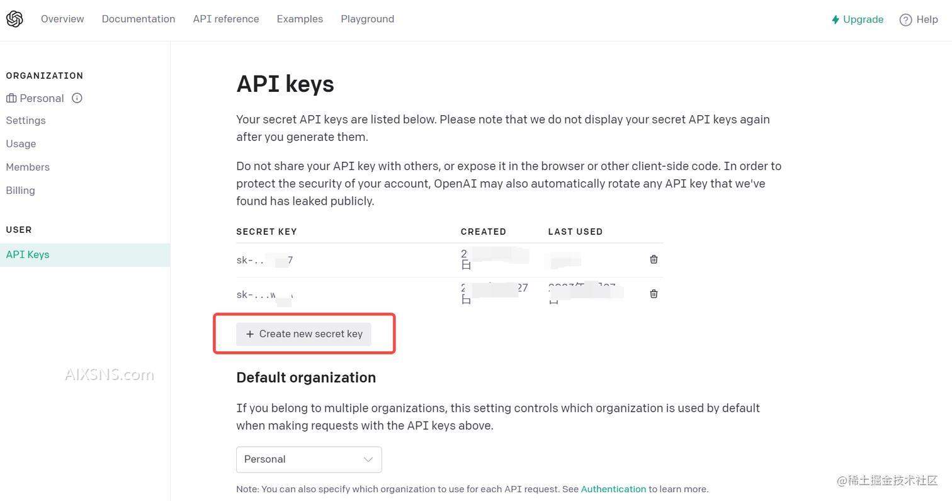Open API reference in top navigation

pos(226,19)
